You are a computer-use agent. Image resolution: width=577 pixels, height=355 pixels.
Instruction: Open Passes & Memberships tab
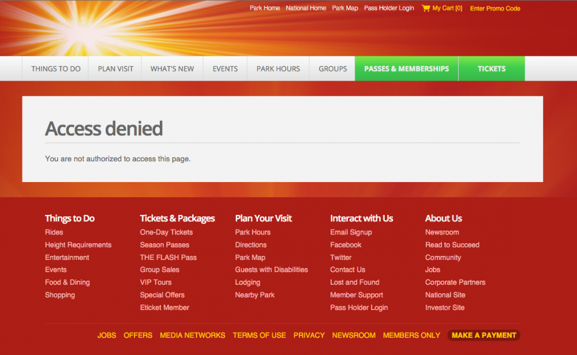coord(406,69)
